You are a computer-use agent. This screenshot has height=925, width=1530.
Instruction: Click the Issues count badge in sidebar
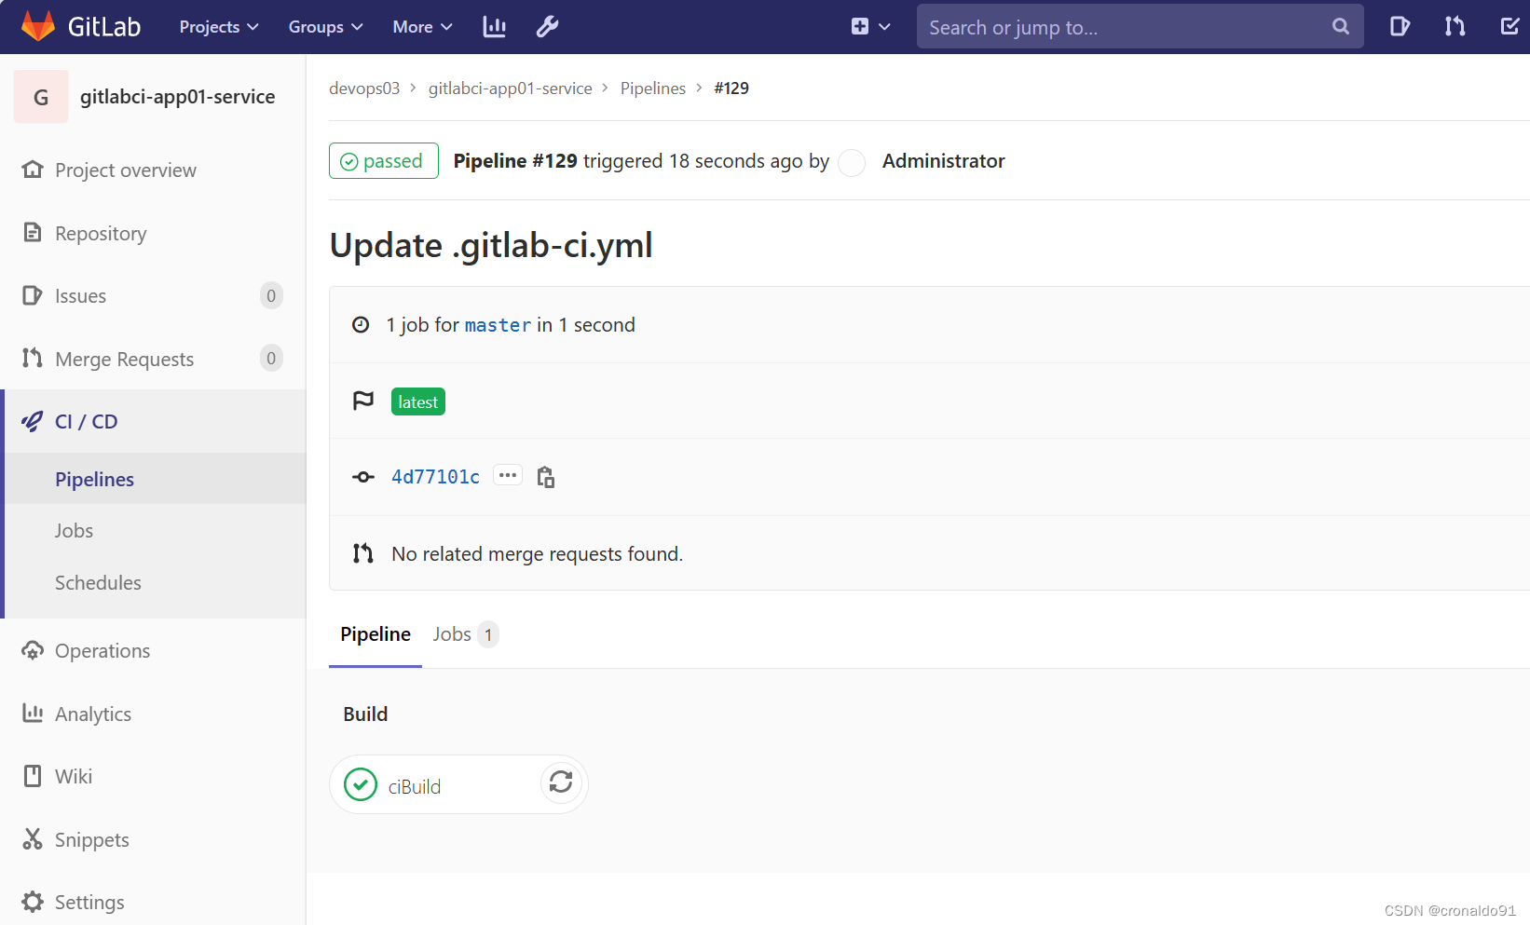coord(271,296)
